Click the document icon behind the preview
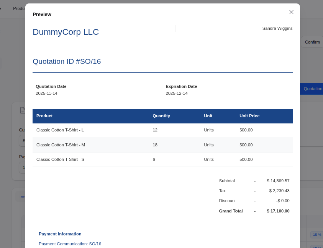This screenshot has height=248, width=323. pos(22,110)
